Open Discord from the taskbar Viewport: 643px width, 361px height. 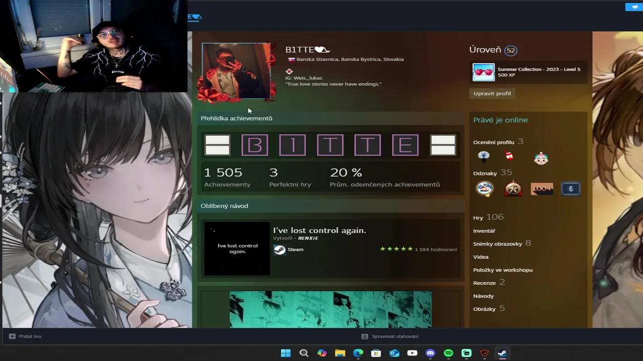431,353
